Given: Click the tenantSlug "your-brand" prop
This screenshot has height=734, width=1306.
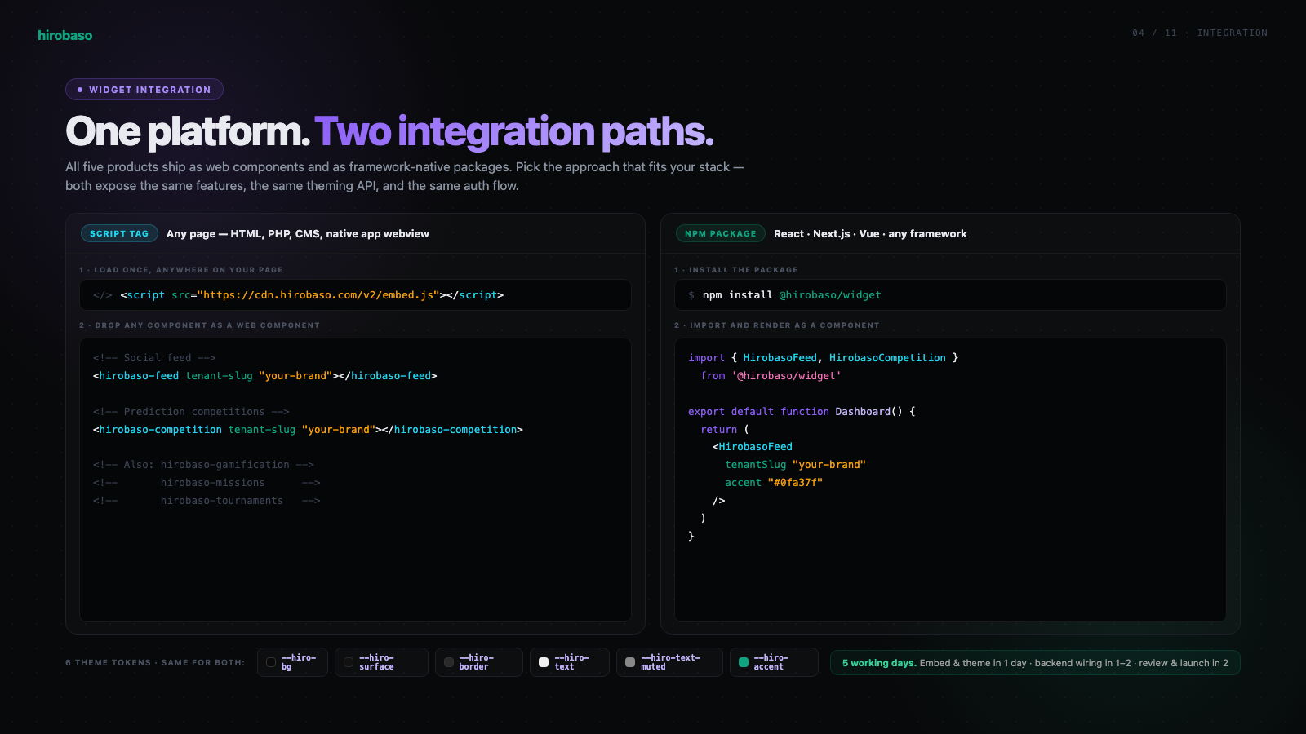Looking at the screenshot, I should click(x=795, y=465).
